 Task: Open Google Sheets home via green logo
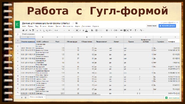pyautogui.click(x=17, y=24)
